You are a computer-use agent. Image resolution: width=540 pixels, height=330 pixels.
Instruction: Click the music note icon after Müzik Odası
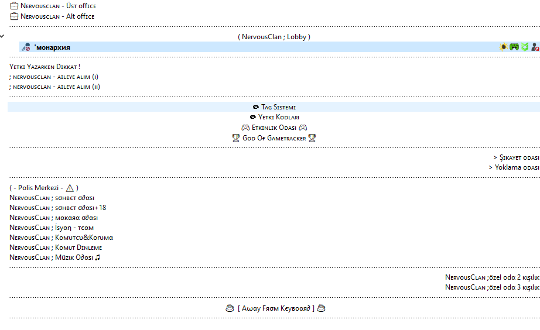coord(97,257)
